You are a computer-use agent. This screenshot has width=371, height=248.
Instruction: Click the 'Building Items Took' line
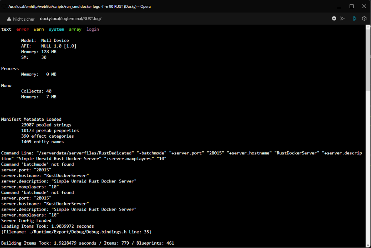click(88, 243)
